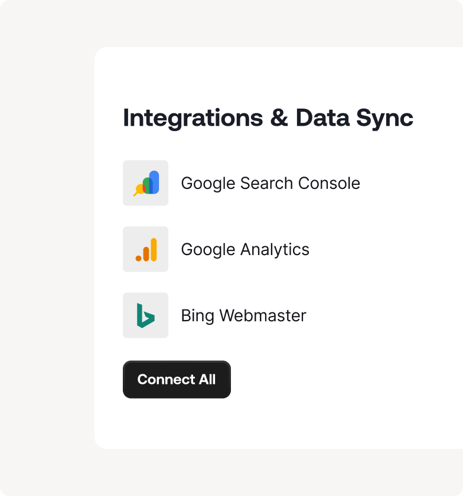Click the Integrations & Data Sync heading

[268, 118]
